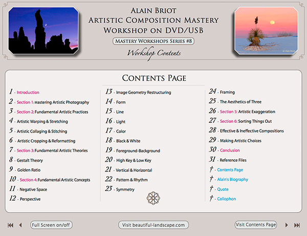Go to previous page using left arrow
The image size is (307, 236).
click(x=20, y=225)
